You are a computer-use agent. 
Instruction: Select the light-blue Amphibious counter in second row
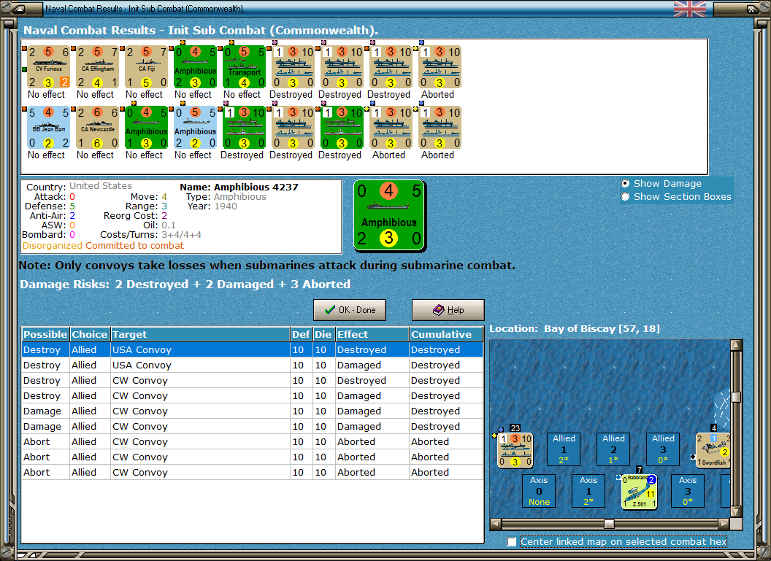pos(195,127)
